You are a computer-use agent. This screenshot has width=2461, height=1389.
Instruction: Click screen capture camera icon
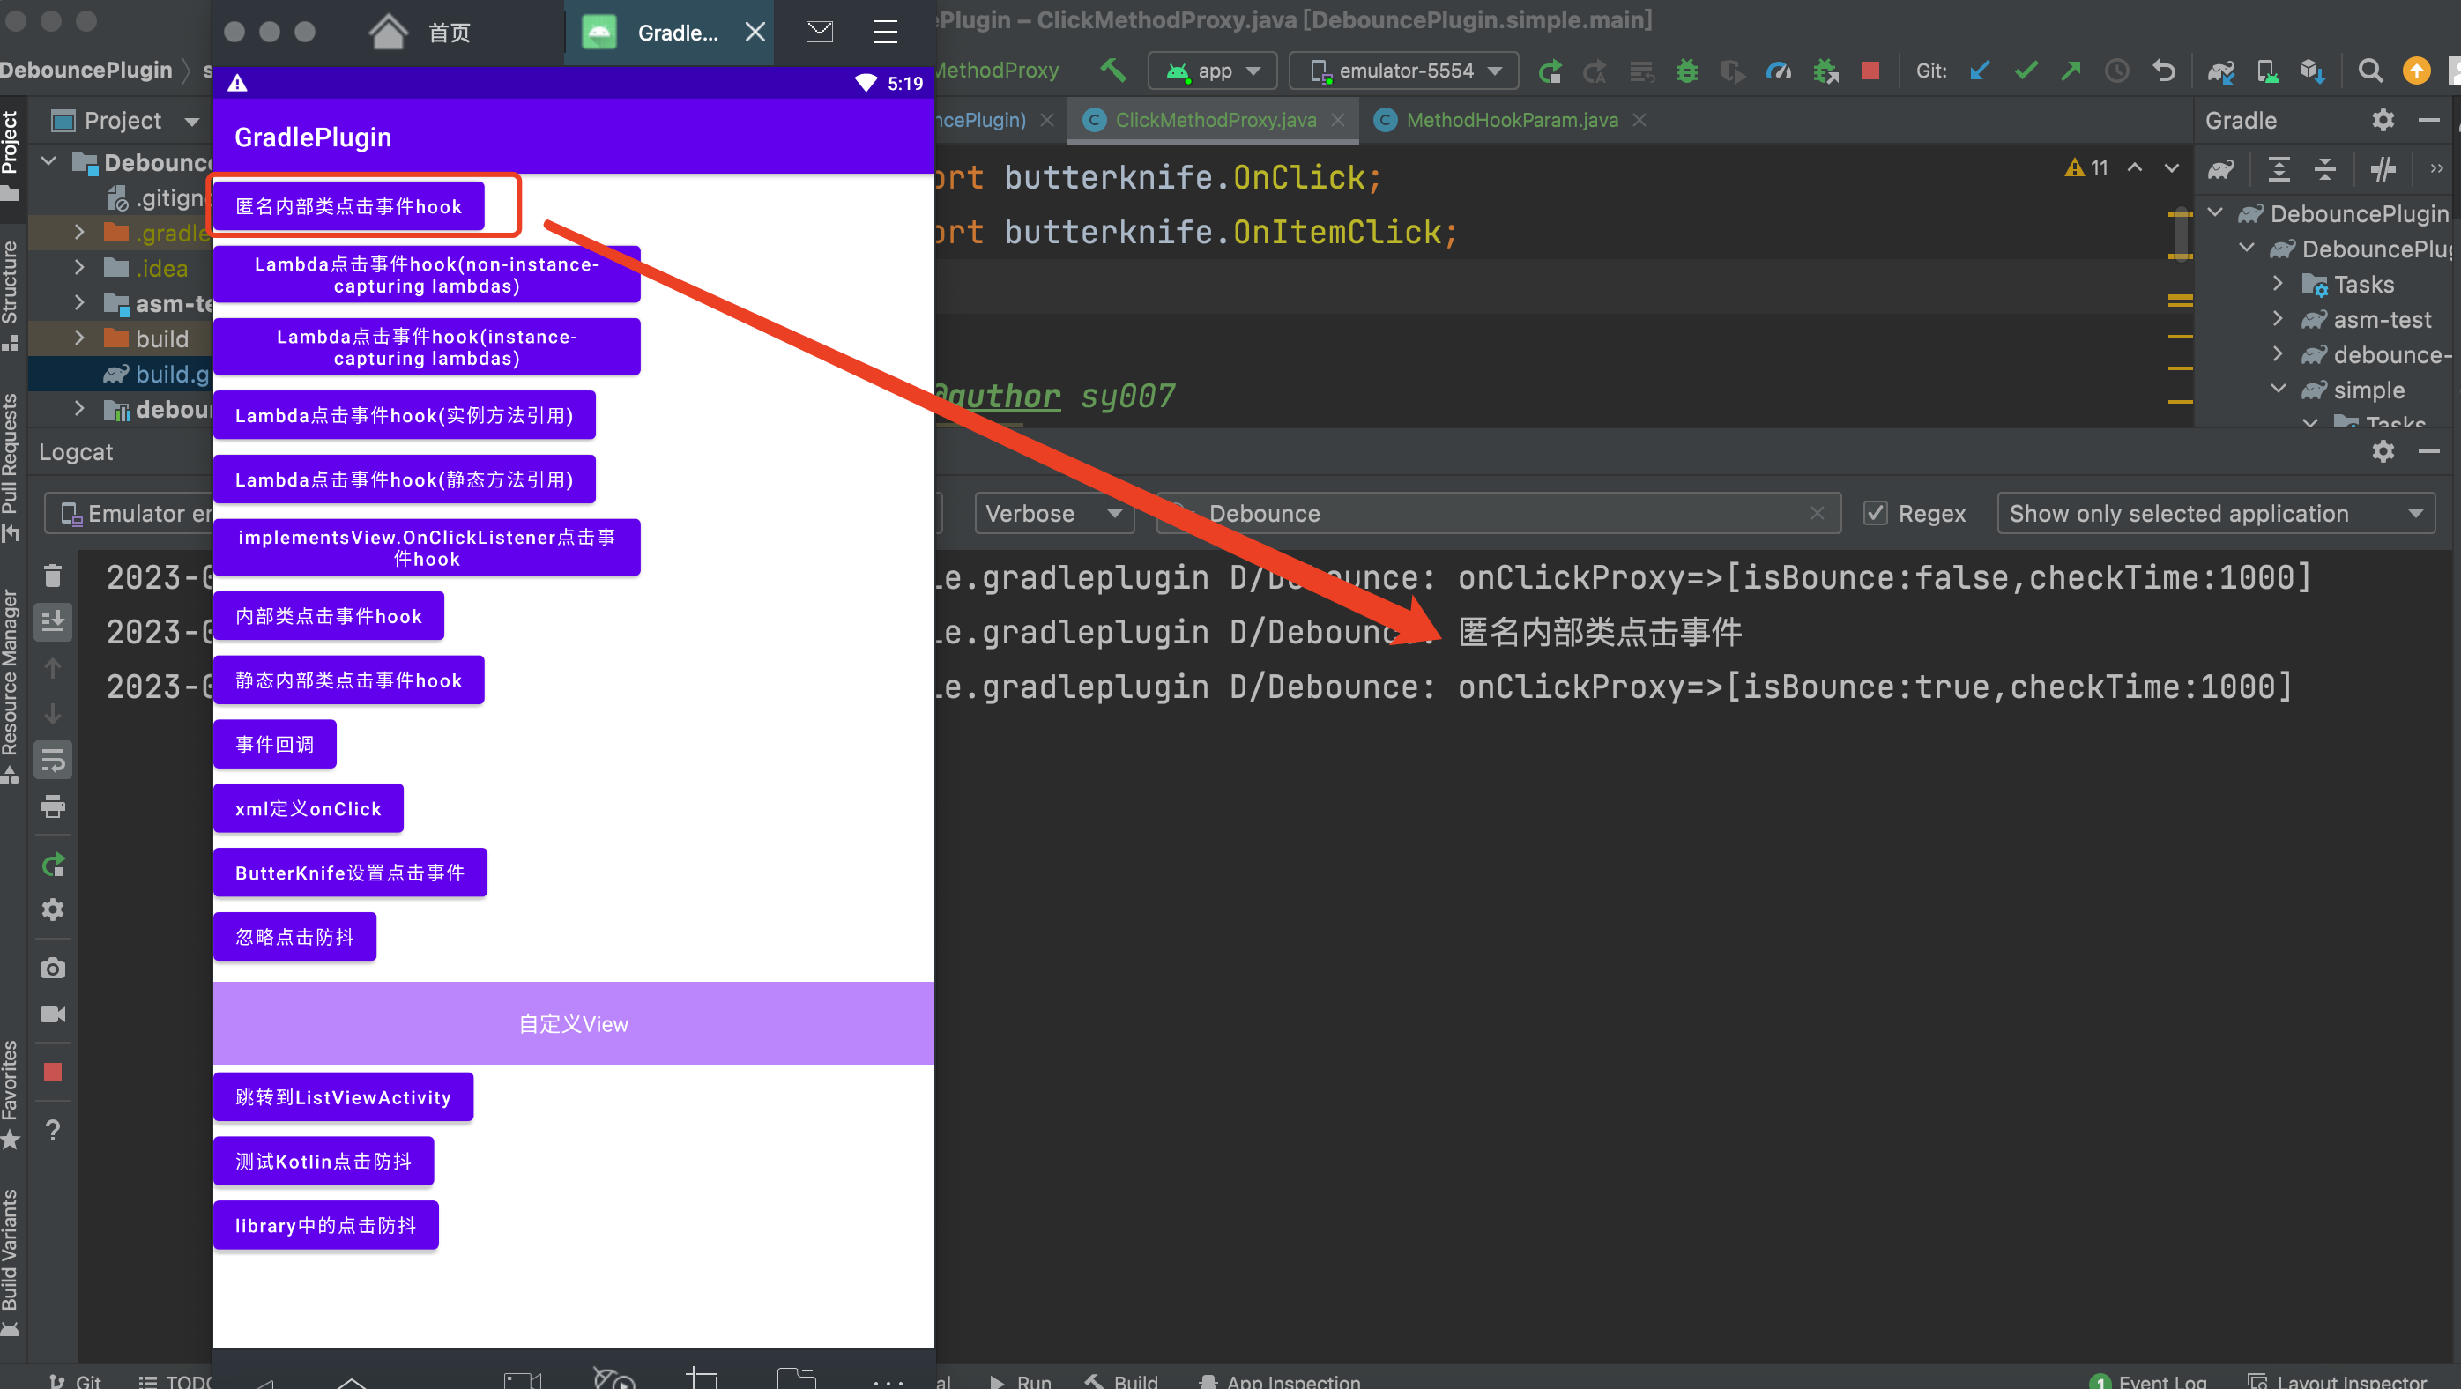pos(53,969)
